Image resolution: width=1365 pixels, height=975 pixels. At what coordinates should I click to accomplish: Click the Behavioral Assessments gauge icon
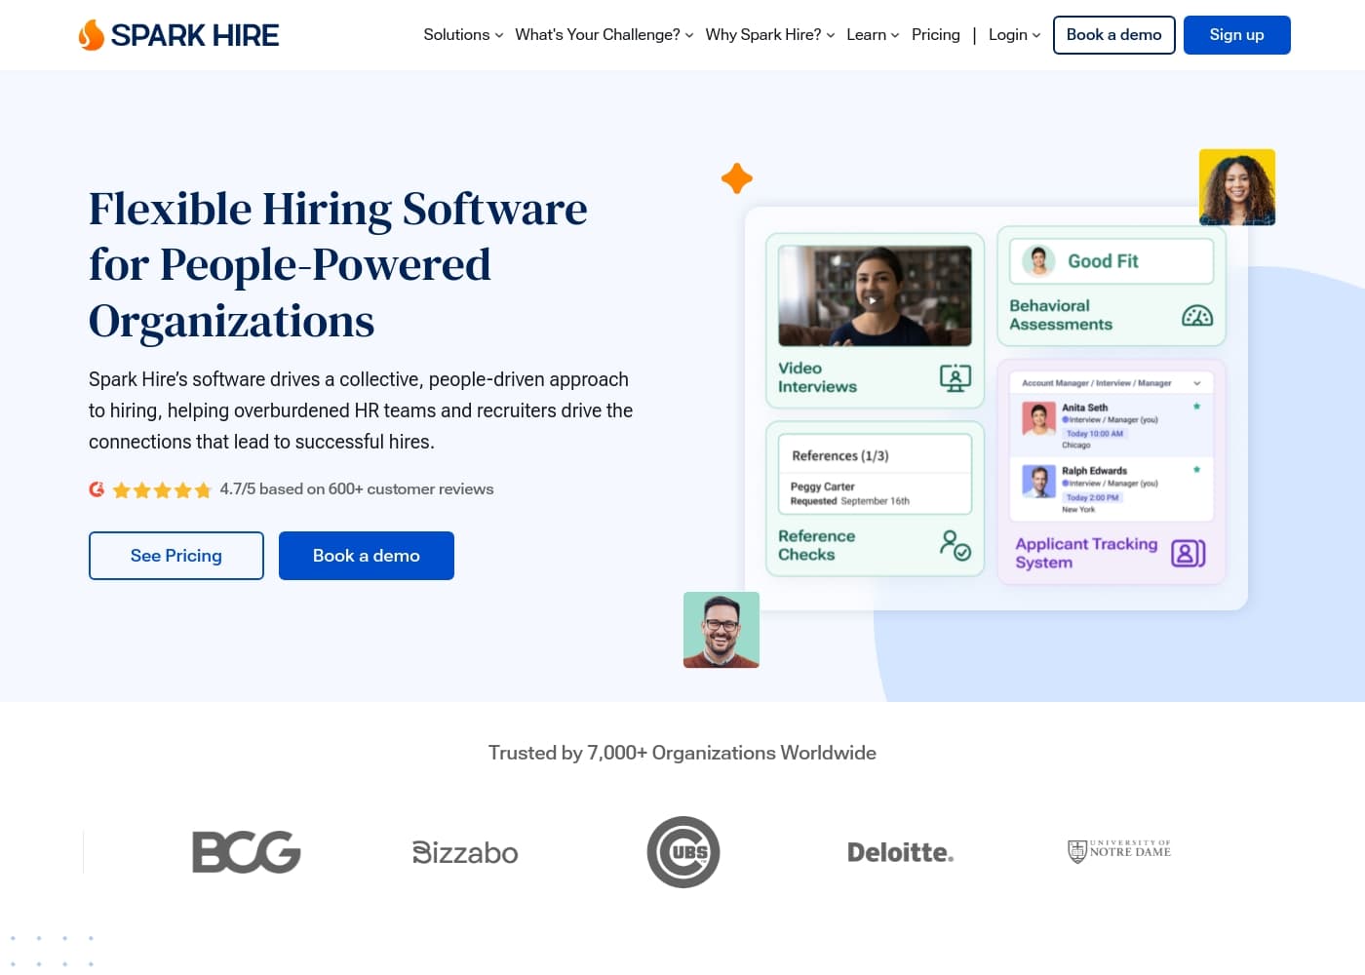point(1197,315)
